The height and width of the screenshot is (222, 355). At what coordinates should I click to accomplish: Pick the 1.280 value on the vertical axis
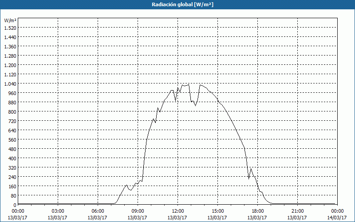[10, 56]
